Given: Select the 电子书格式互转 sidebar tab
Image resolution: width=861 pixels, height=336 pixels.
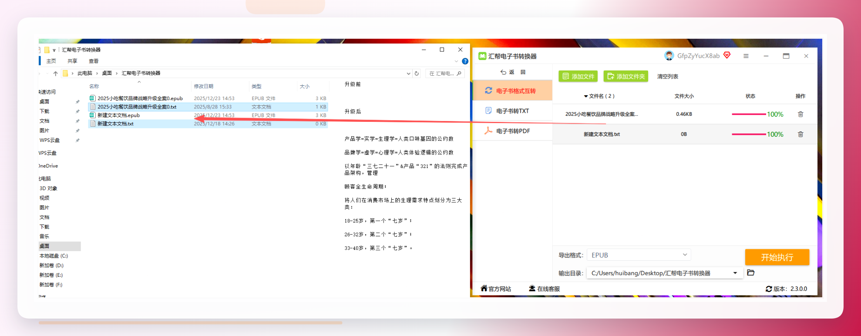Looking at the screenshot, I should tap(513, 91).
